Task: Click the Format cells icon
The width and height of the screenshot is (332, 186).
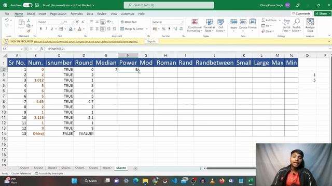Action: (x=253, y=22)
